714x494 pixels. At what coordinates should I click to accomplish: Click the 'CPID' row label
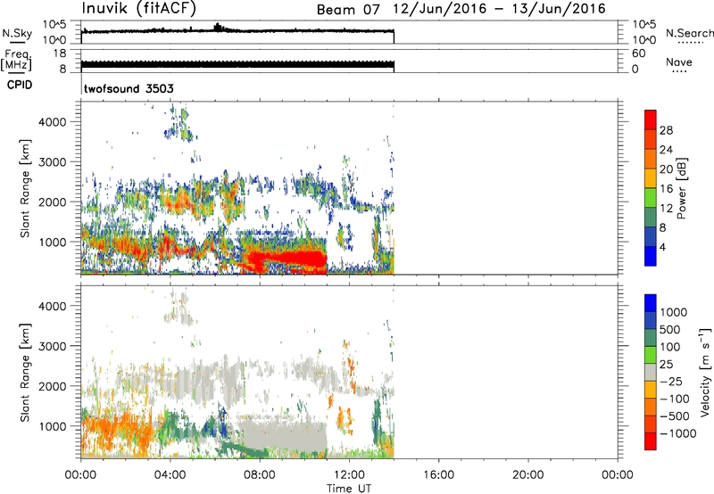click(x=20, y=85)
